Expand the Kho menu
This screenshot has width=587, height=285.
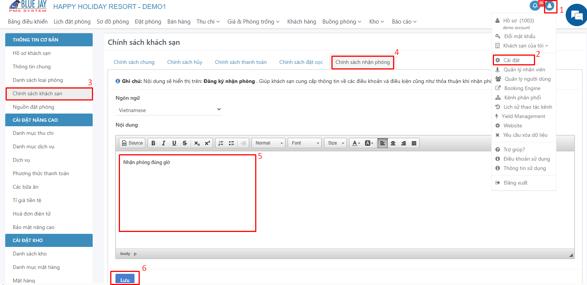click(x=377, y=22)
